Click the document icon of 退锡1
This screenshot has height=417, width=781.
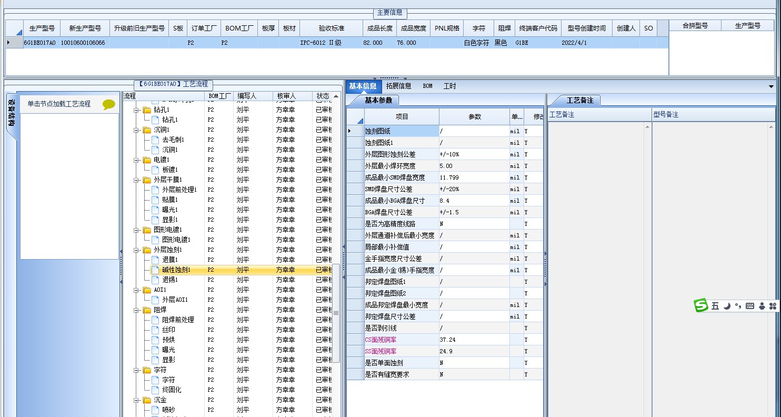tap(155, 280)
